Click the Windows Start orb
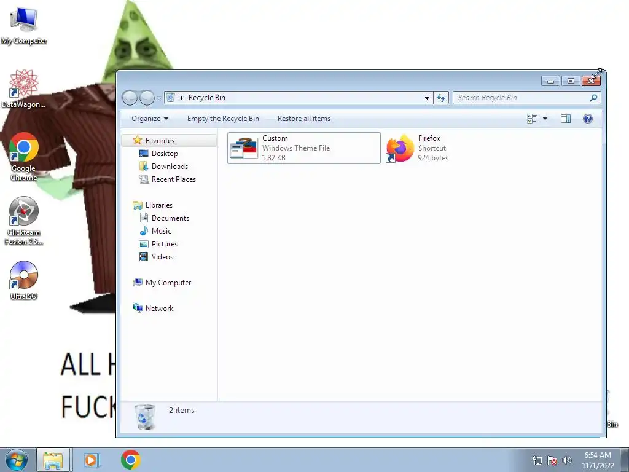The width and height of the screenshot is (629, 472). click(17, 460)
